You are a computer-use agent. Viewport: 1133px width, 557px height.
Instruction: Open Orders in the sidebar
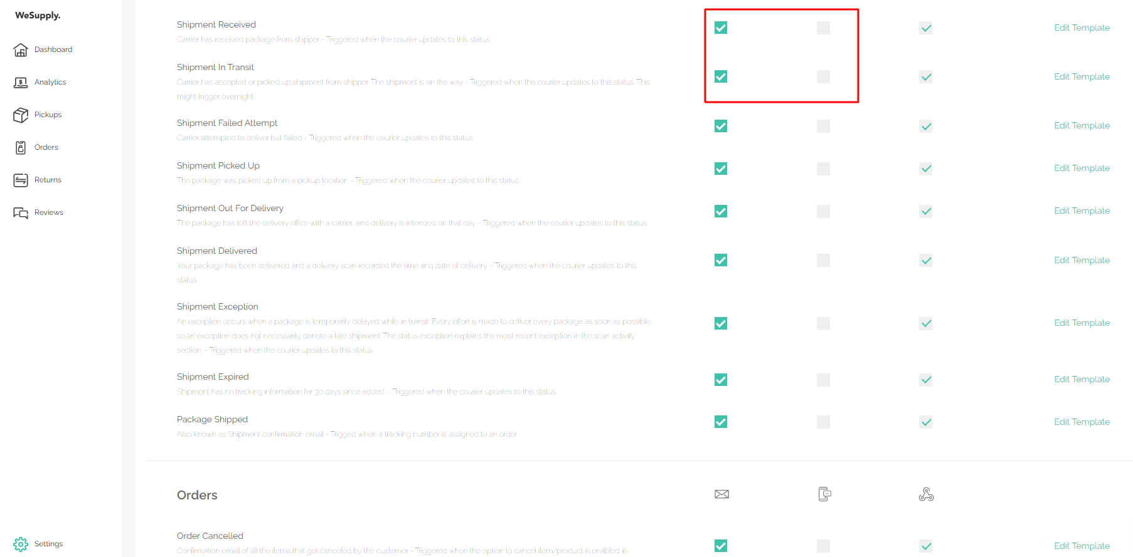(x=46, y=147)
